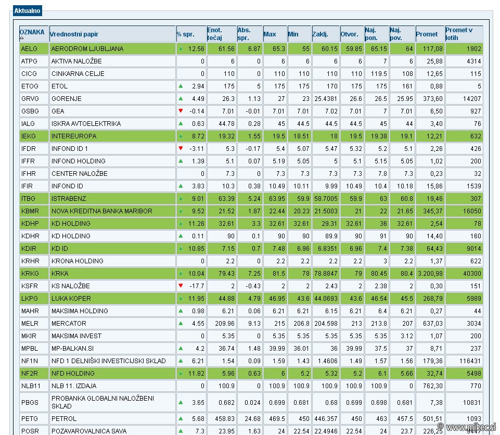Click PETROL unit price 458.83
This screenshot has width=500, height=435.
point(225,418)
